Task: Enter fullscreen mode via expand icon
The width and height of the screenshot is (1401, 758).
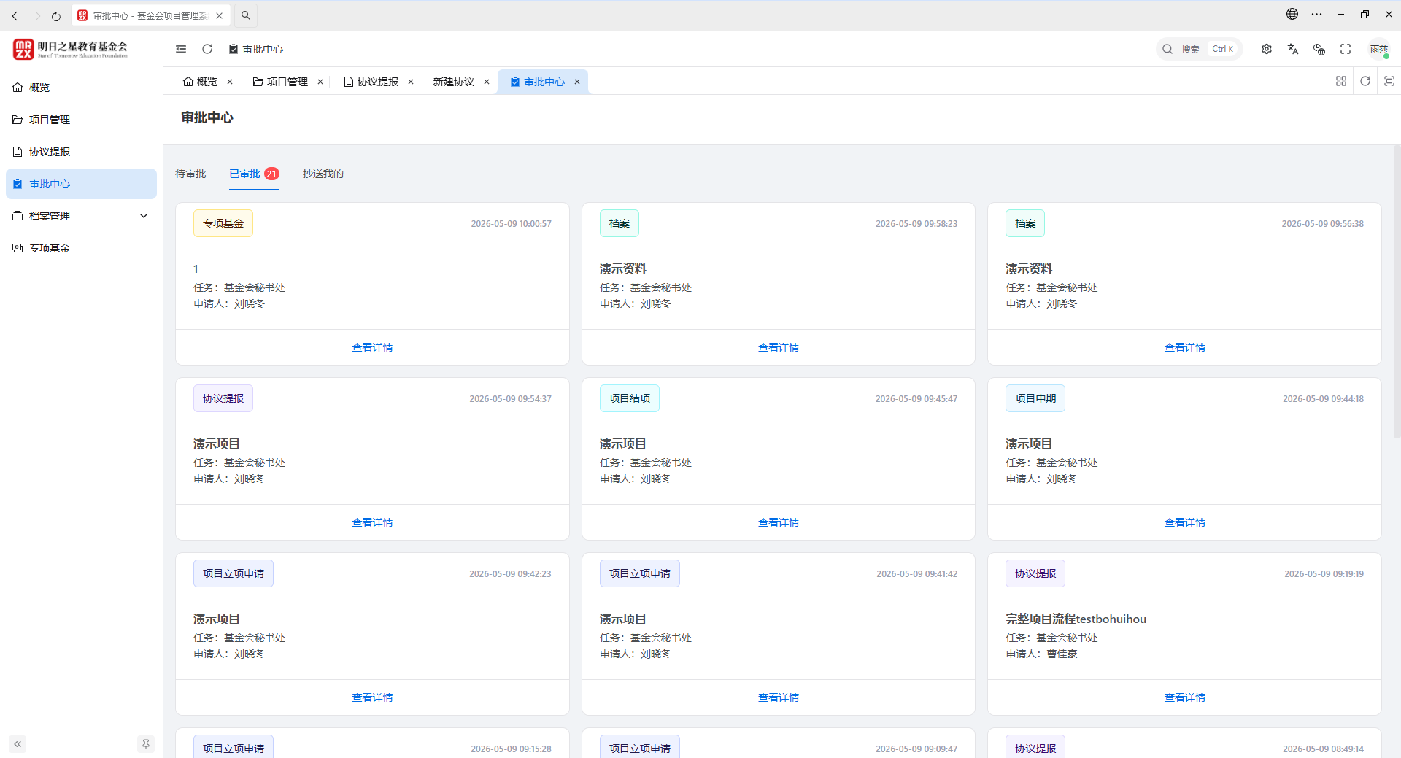Action: (x=1346, y=49)
